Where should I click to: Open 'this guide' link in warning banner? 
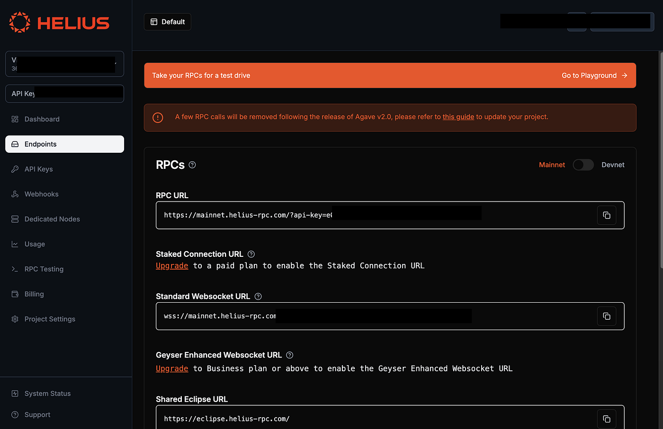point(458,117)
